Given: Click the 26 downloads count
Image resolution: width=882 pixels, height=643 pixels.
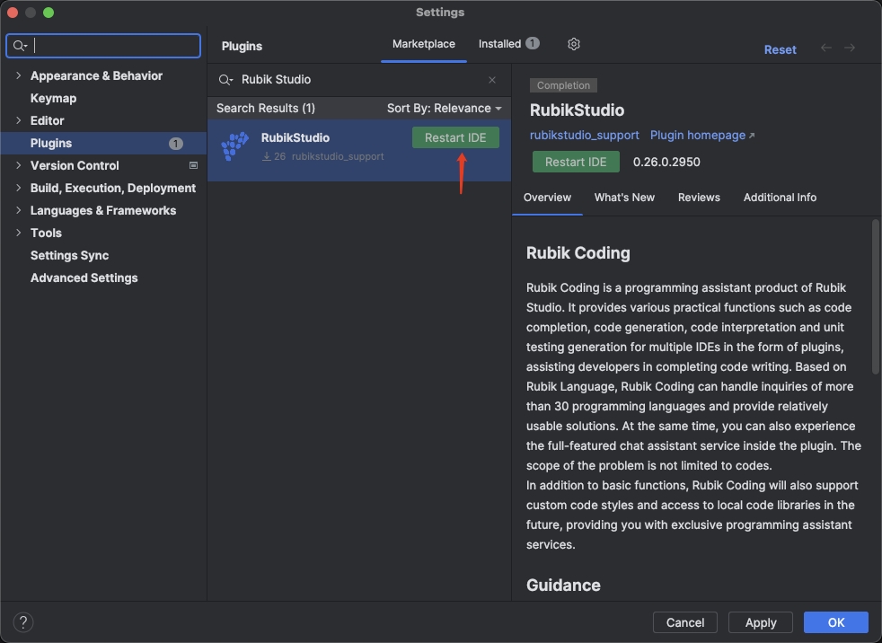Looking at the screenshot, I should pos(274,156).
